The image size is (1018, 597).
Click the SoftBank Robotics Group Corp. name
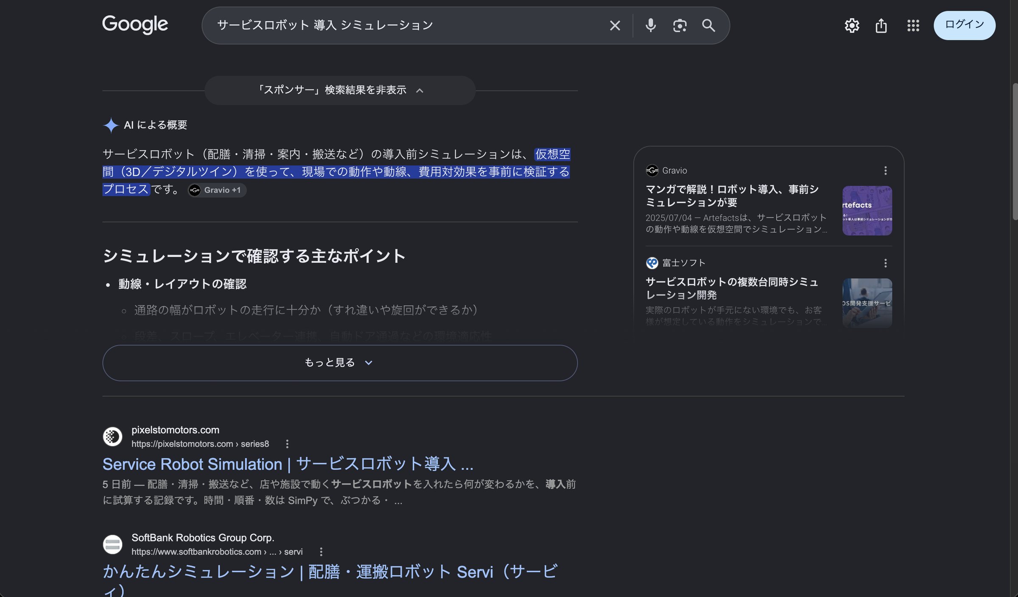pyautogui.click(x=203, y=538)
